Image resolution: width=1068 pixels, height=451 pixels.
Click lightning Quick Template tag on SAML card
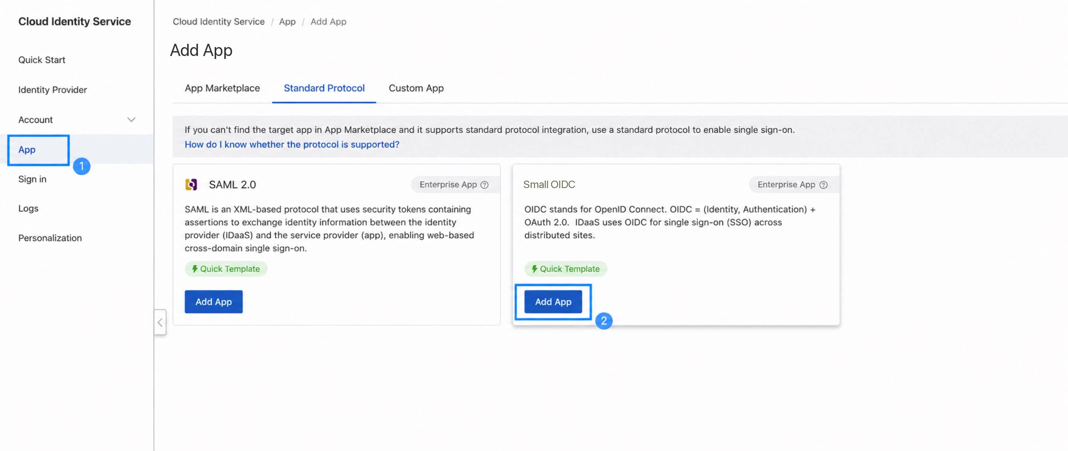226,269
